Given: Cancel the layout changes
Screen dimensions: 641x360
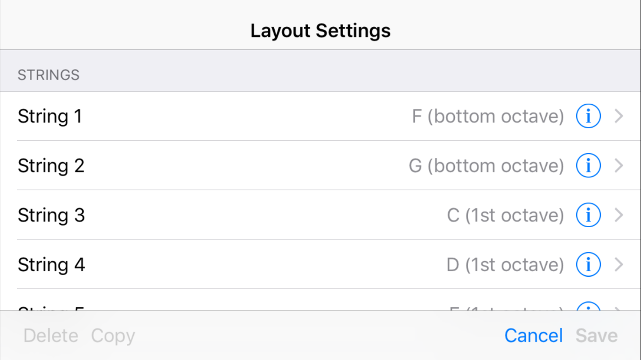Looking at the screenshot, I should [x=534, y=335].
